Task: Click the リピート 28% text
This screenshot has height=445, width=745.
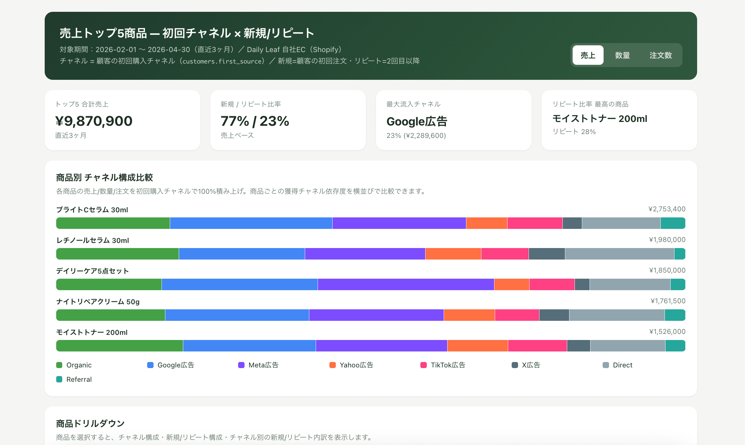Action: (x=574, y=132)
